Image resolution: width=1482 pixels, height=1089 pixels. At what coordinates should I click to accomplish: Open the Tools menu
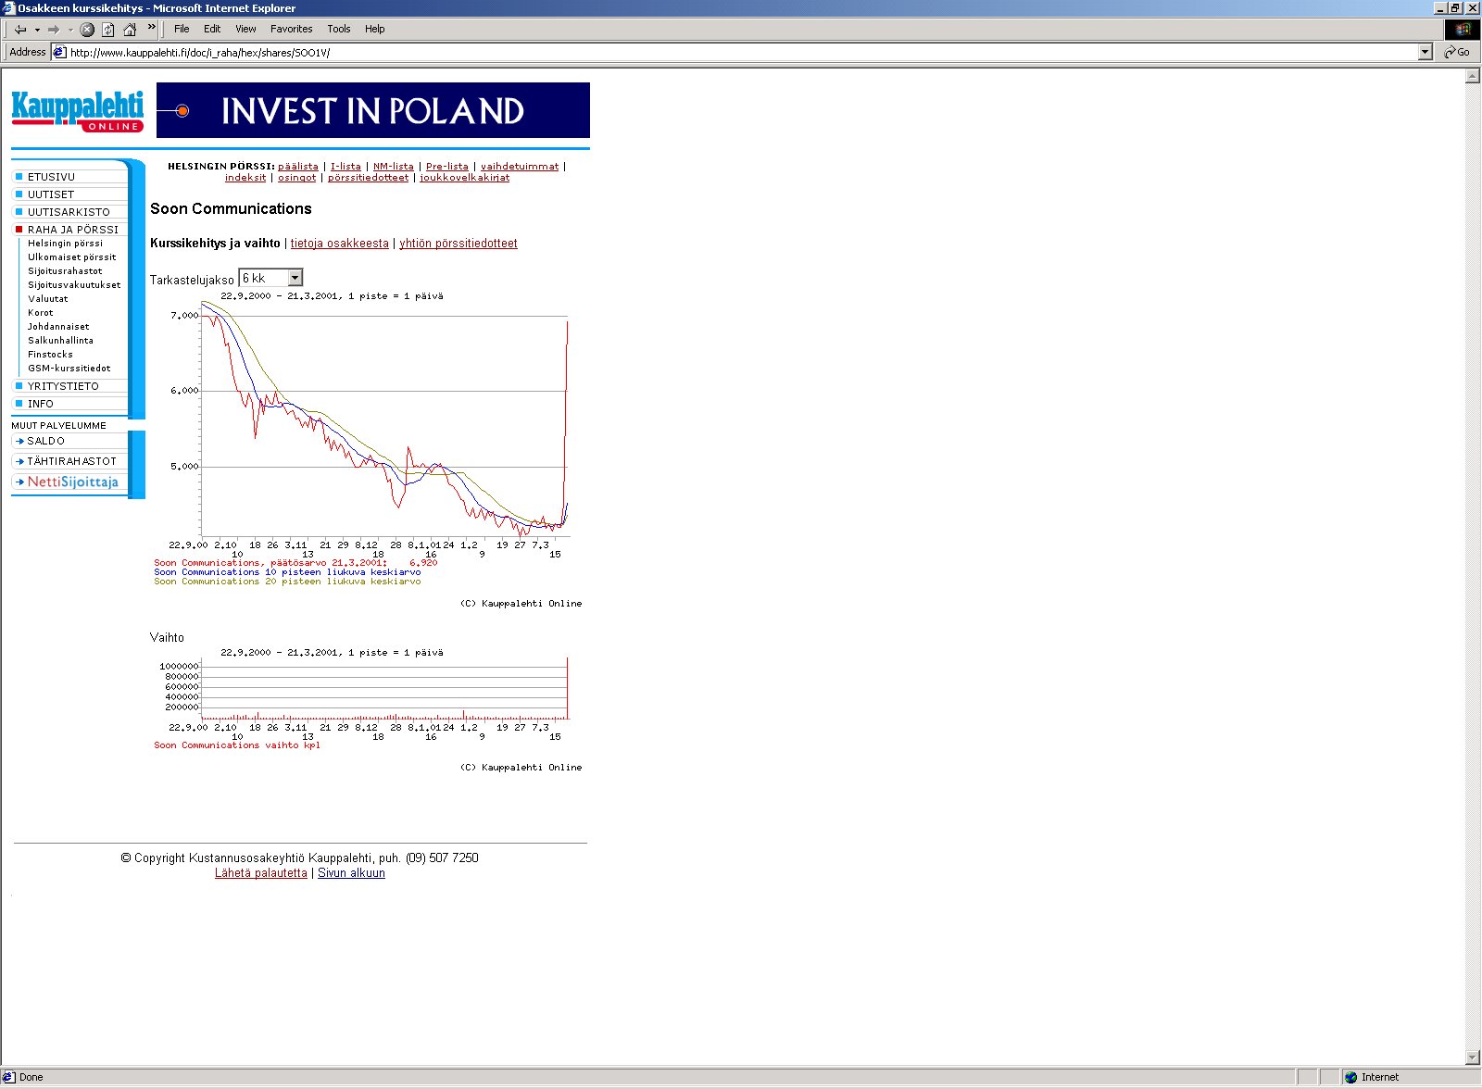(x=338, y=29)
